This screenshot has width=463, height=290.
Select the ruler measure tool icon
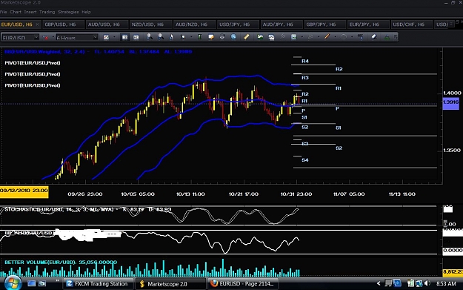246,36
